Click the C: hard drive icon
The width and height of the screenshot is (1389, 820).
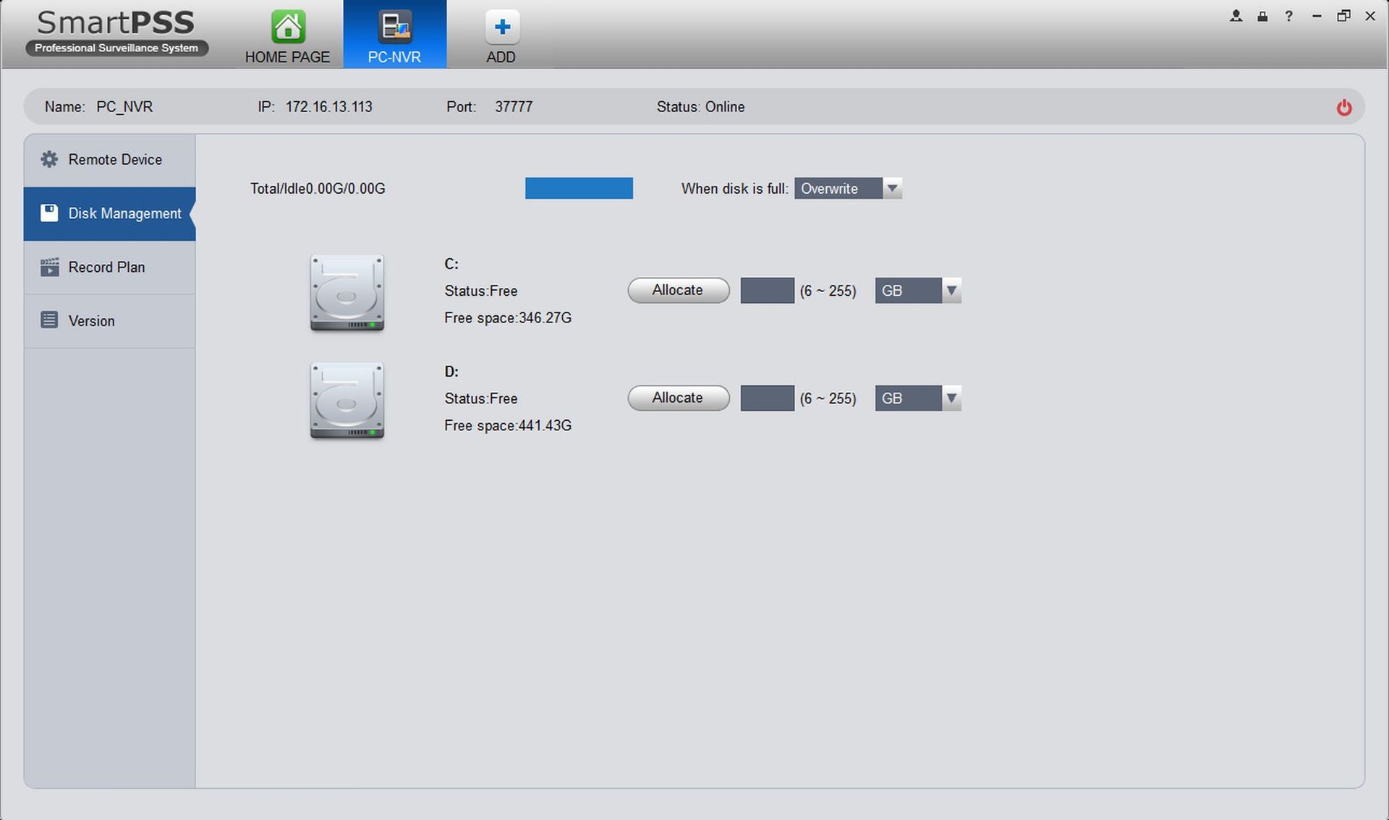(x=347, y=293)
